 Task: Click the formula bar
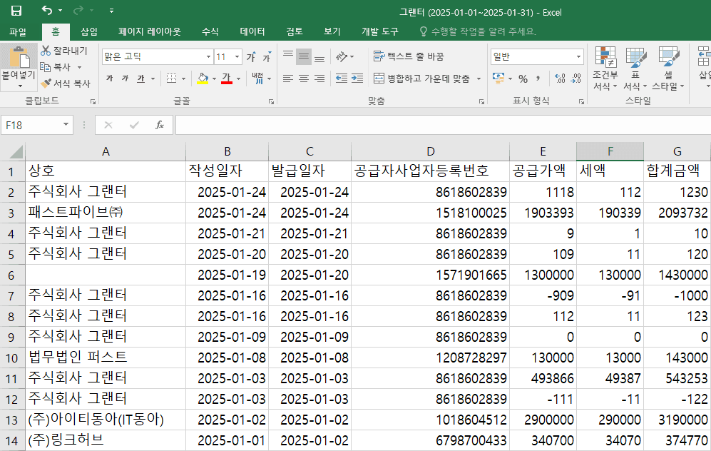click(443, 125)
